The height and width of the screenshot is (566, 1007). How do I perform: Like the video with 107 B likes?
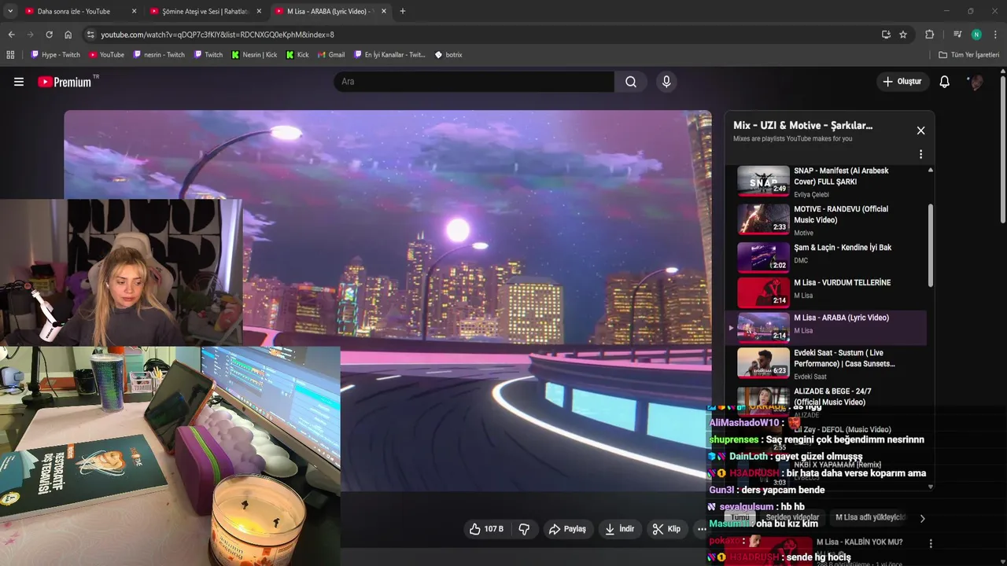click(486, 529)
